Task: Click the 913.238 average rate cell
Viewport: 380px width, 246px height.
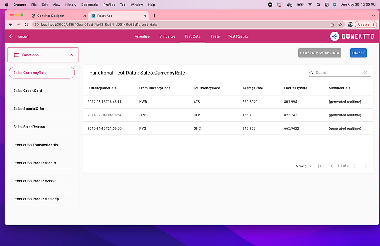Action: (x=249, y=128)
